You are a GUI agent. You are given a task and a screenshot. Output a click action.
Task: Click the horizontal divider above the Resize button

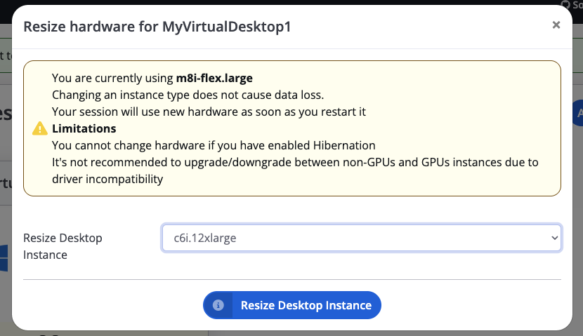(291, 279)
